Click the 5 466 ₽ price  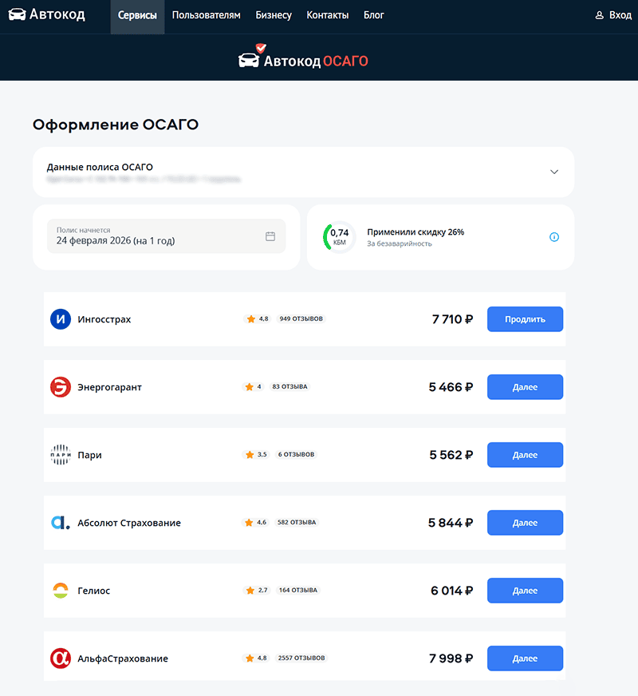[451, 387]
